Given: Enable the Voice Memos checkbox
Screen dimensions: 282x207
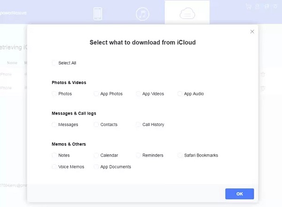Looking at the screenshot, I should [x=55, y=167].
